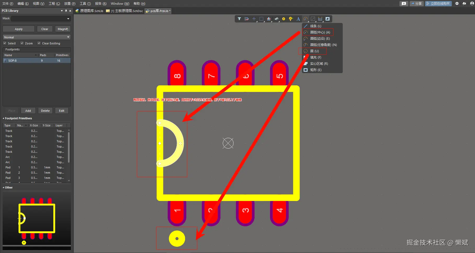Viewport: 475px width, 253px height.
Task: Sort footprints by Name column header
Action: 21,55
